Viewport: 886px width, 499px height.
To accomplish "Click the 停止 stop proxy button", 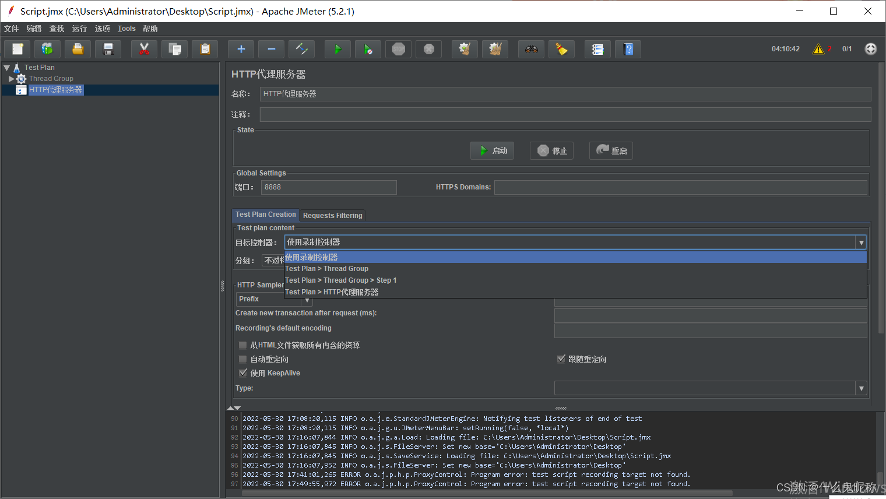I will (552, 150).
